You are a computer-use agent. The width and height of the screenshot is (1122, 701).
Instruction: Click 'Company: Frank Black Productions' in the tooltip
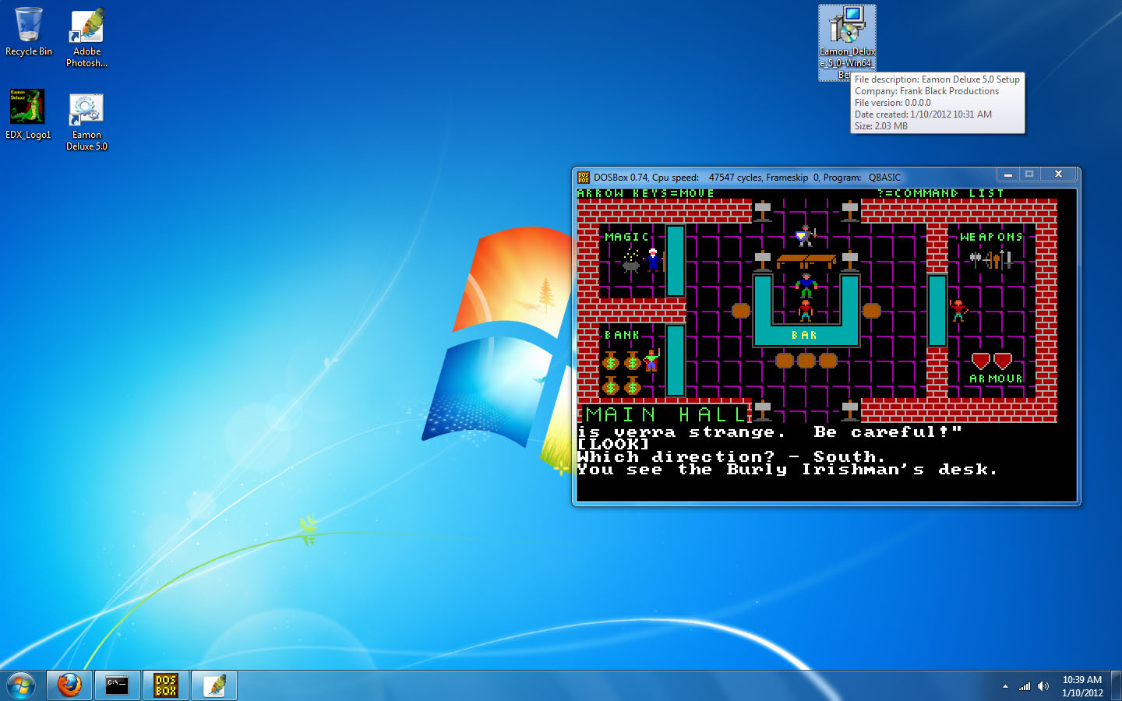tap(926, 91)
